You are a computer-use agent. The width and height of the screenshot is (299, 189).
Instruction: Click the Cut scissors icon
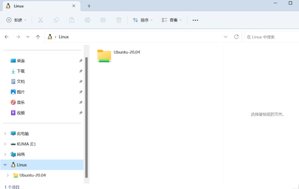pos(40,20)
